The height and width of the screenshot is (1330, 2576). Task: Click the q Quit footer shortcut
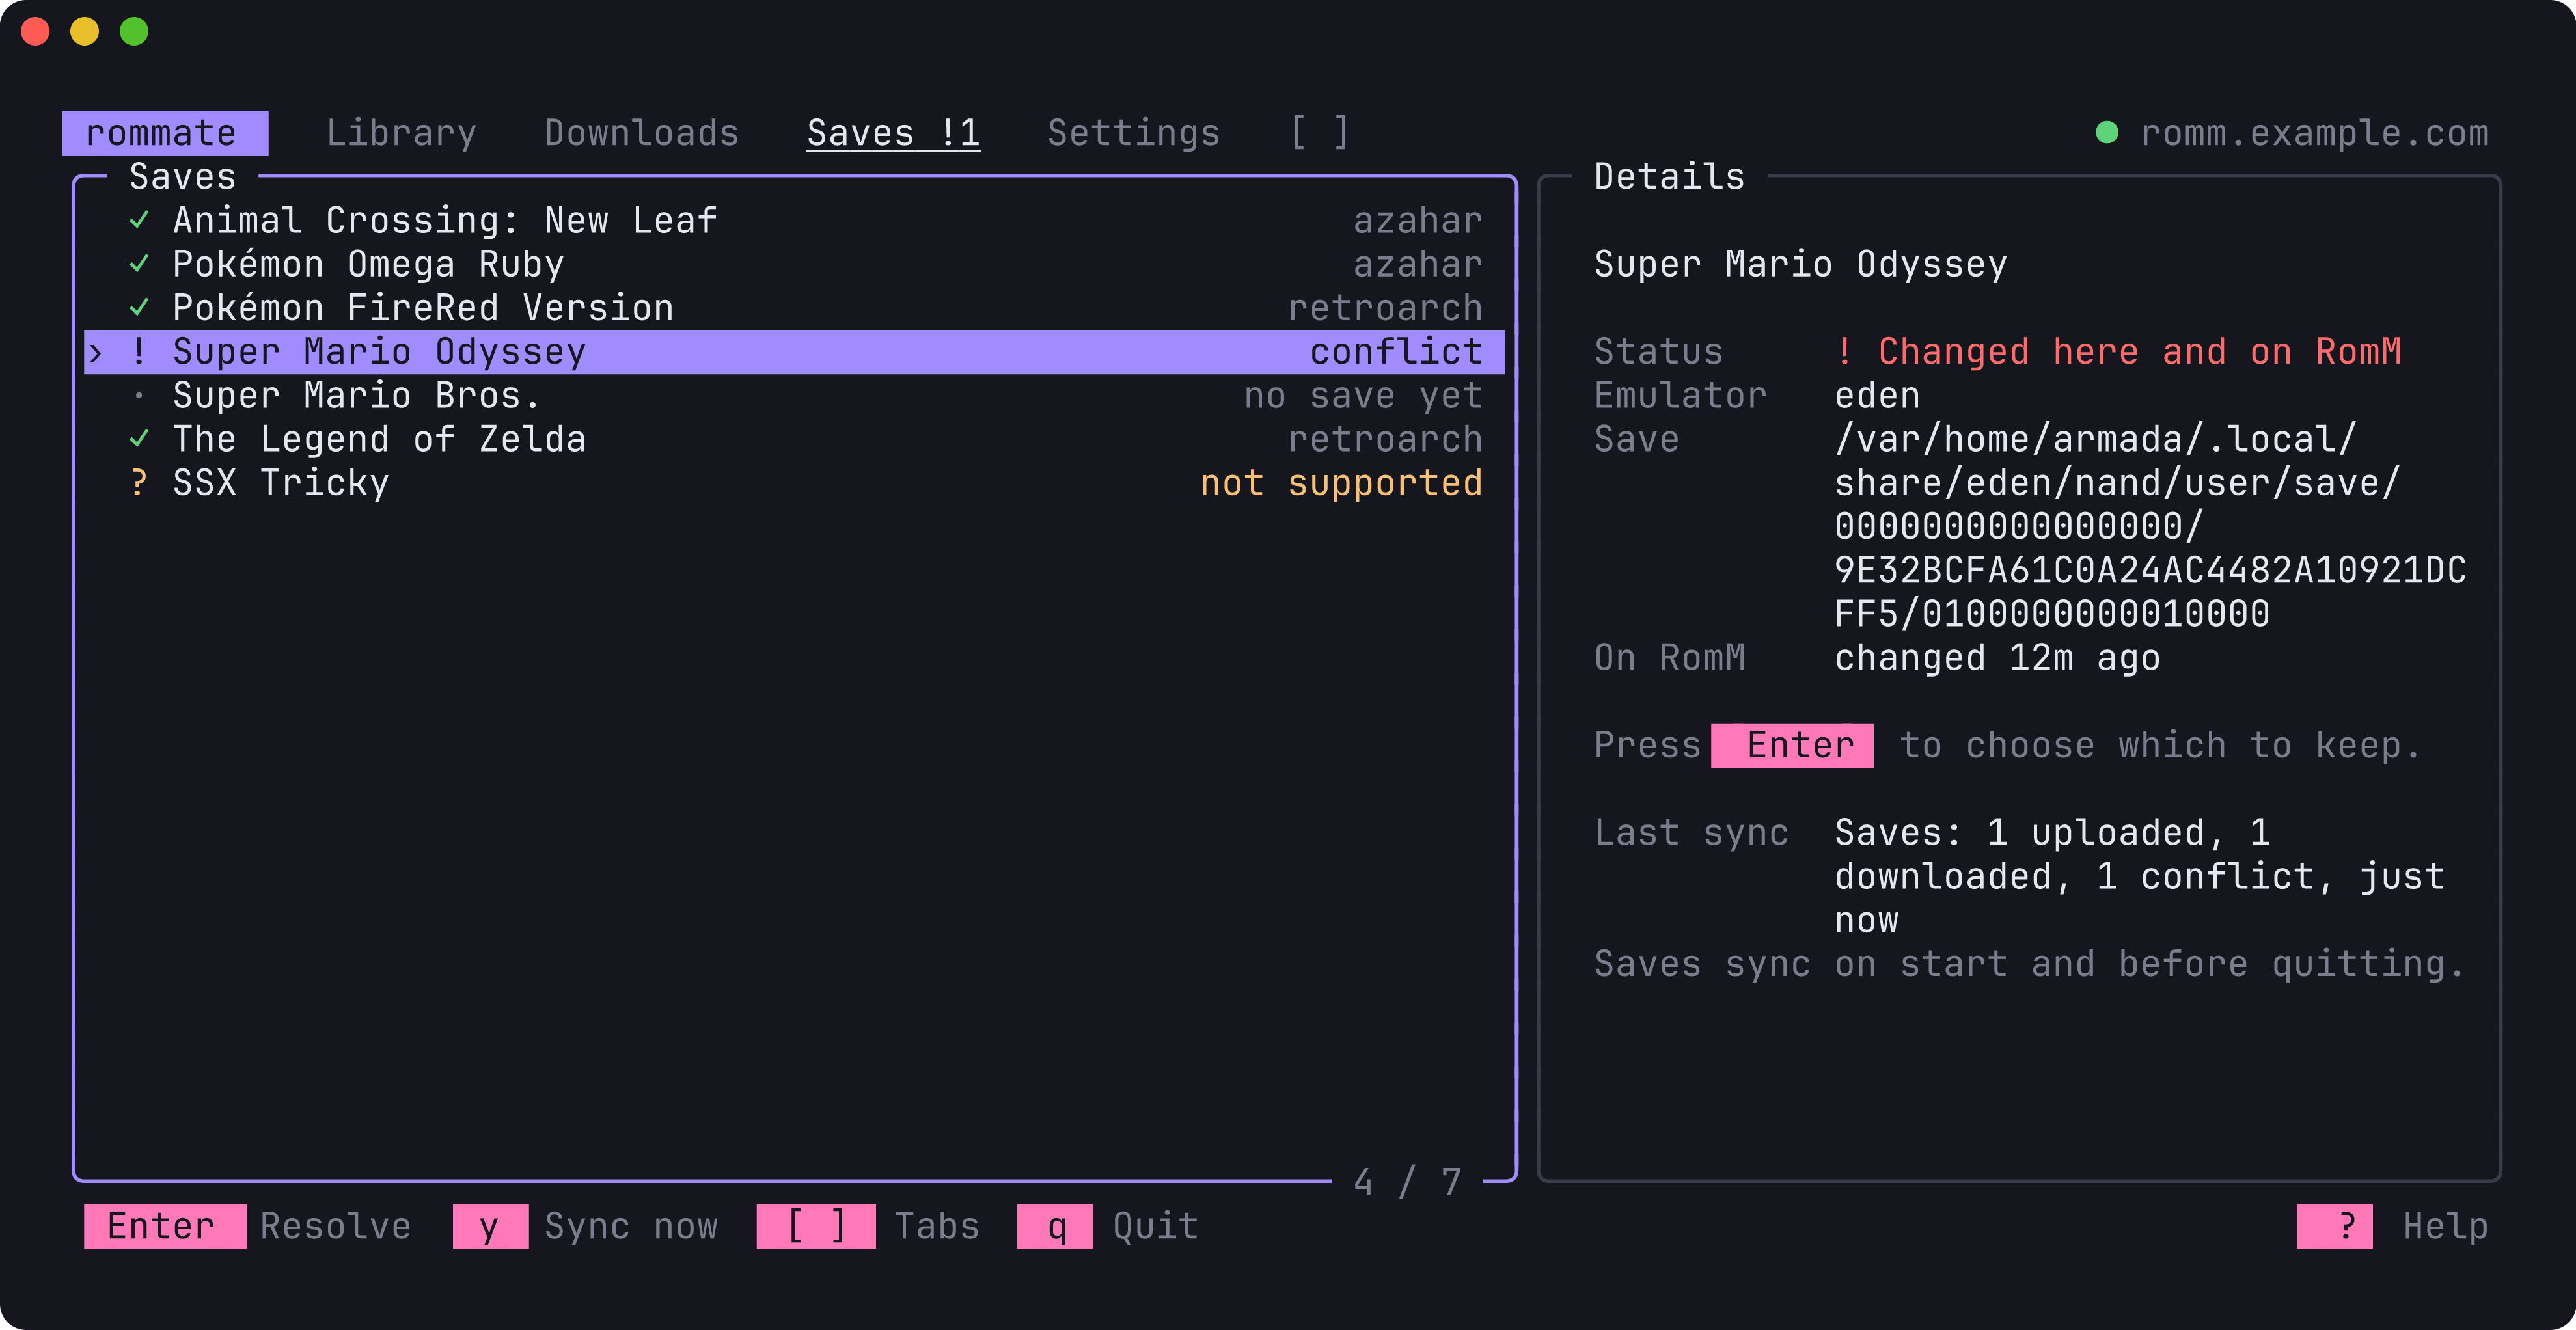pyautogui.click(x=1107, y=1226)
